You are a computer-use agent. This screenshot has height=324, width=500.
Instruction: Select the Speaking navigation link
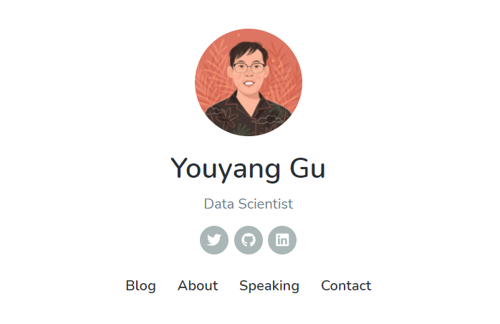[269, 286]
